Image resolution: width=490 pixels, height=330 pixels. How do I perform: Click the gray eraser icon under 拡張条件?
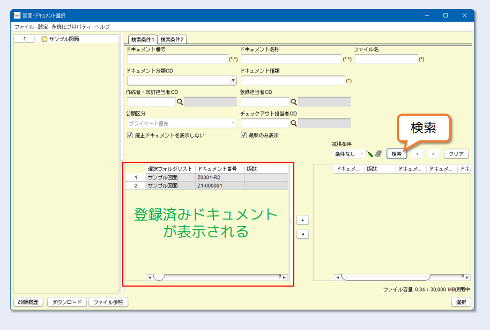378,154
